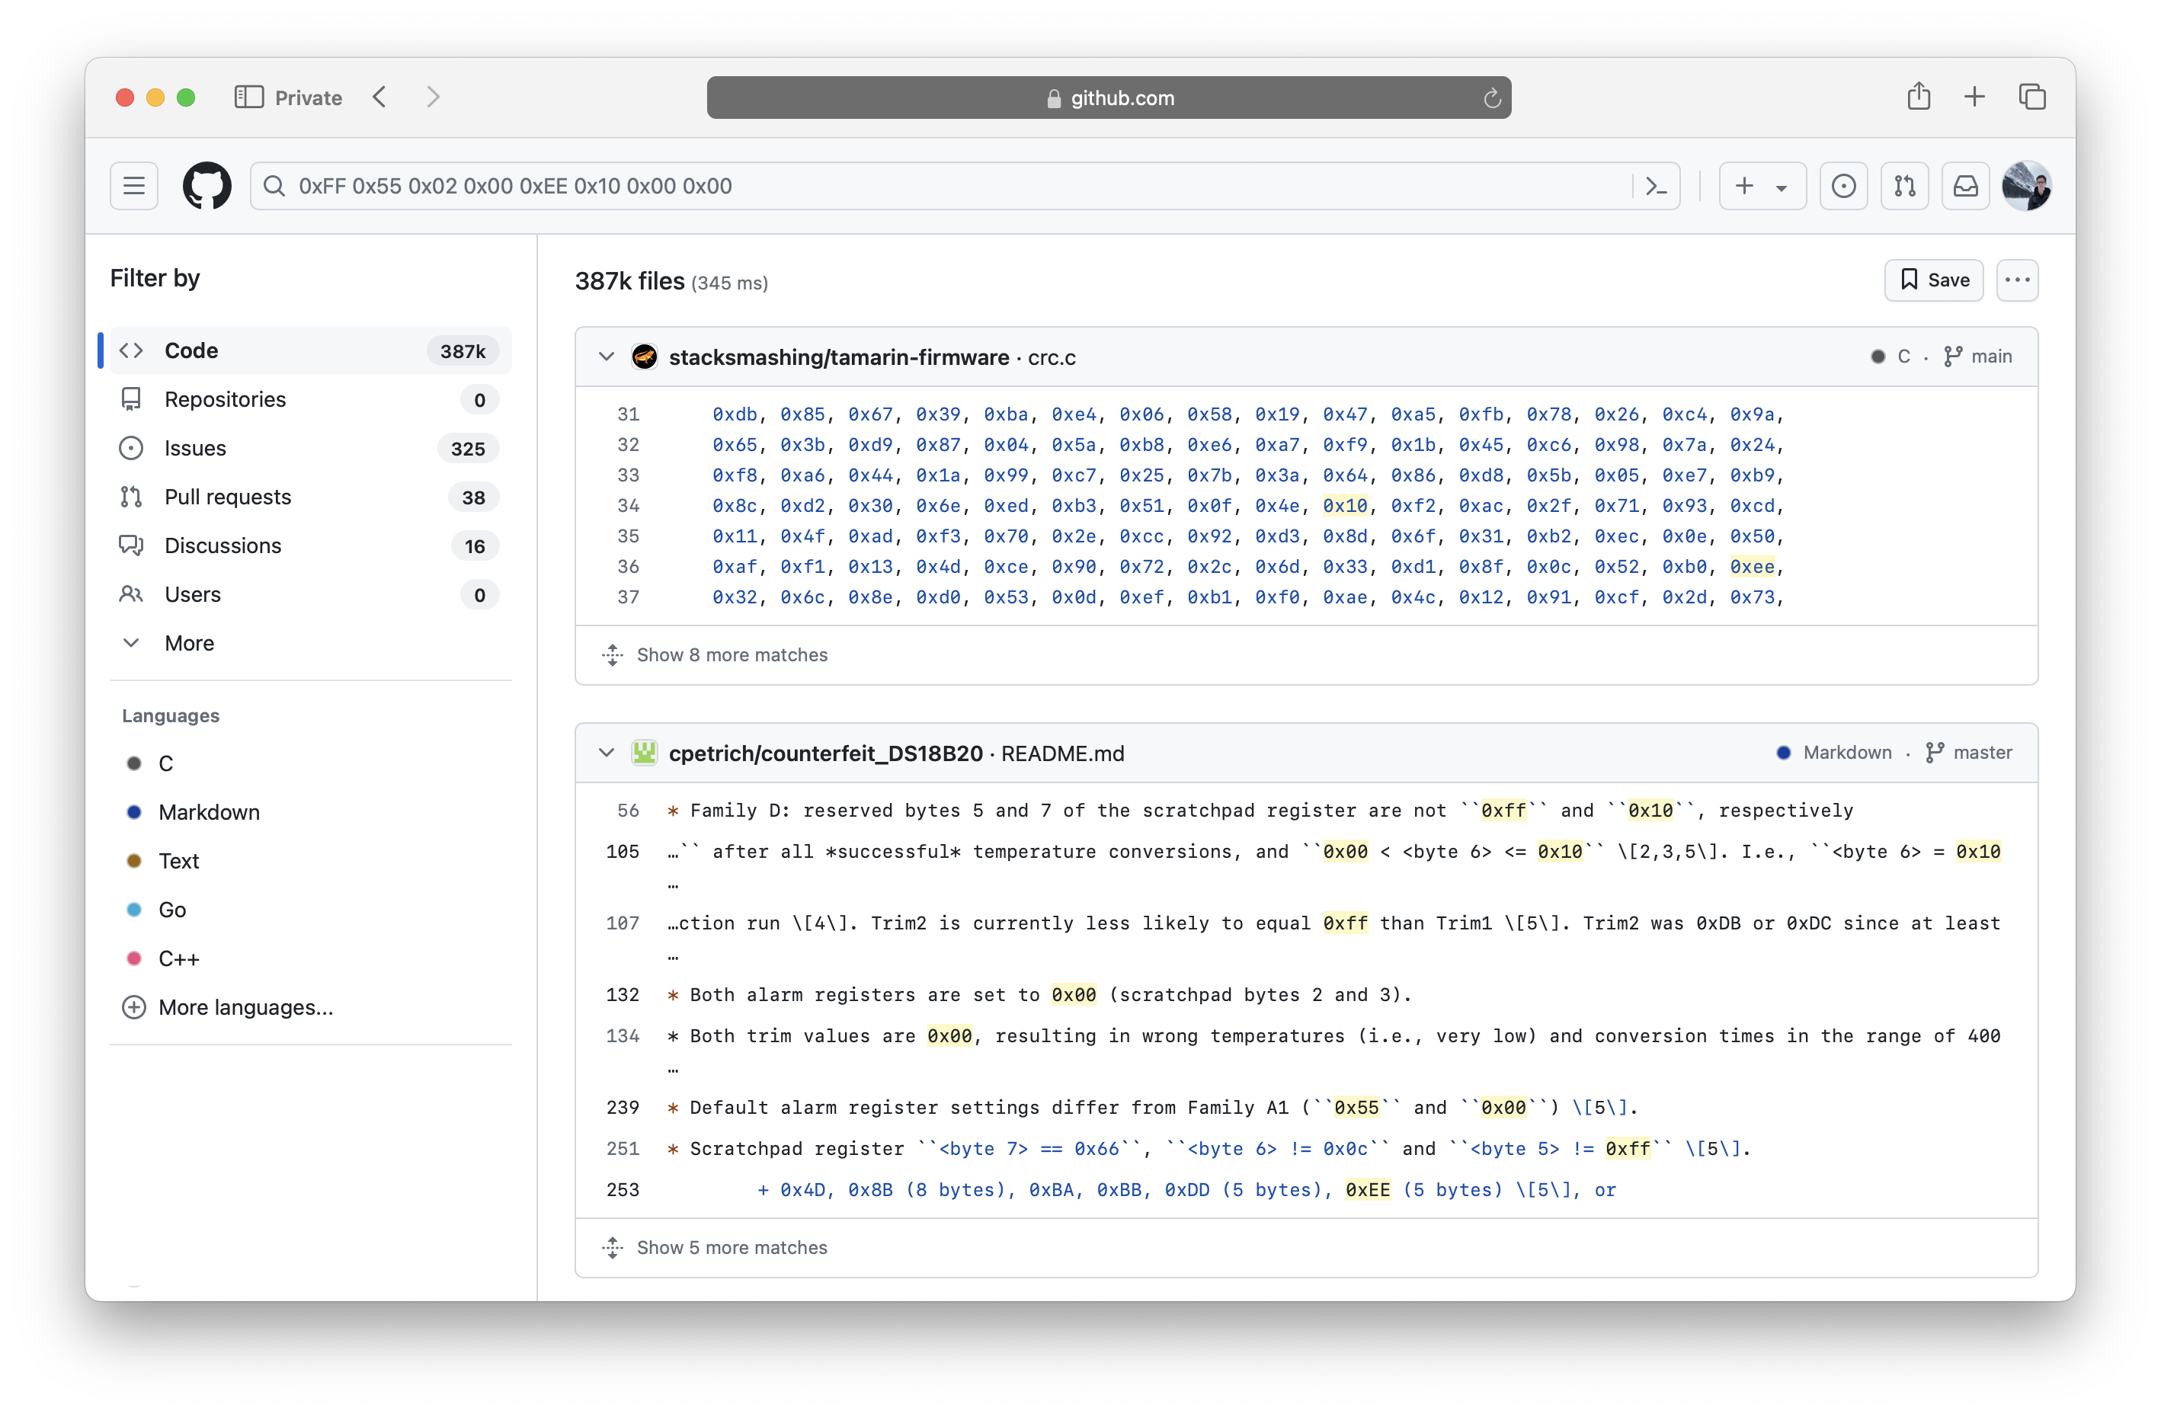Toggle the Safari sidebar icon
Image resolution: width=2161 pixels, height=1414 pixels.
tap(248, 97)
